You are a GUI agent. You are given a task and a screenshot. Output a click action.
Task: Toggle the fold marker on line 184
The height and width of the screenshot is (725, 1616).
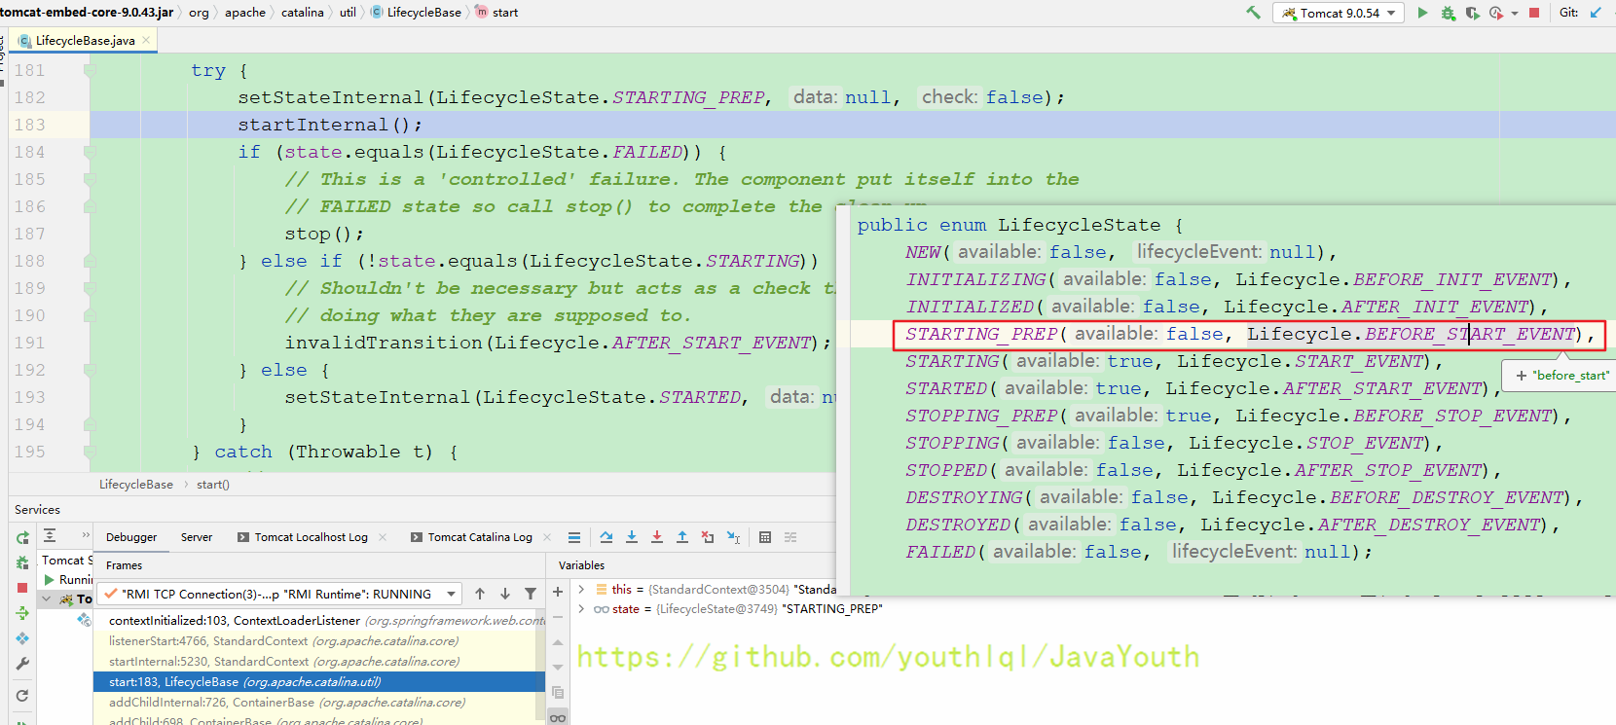90,152
